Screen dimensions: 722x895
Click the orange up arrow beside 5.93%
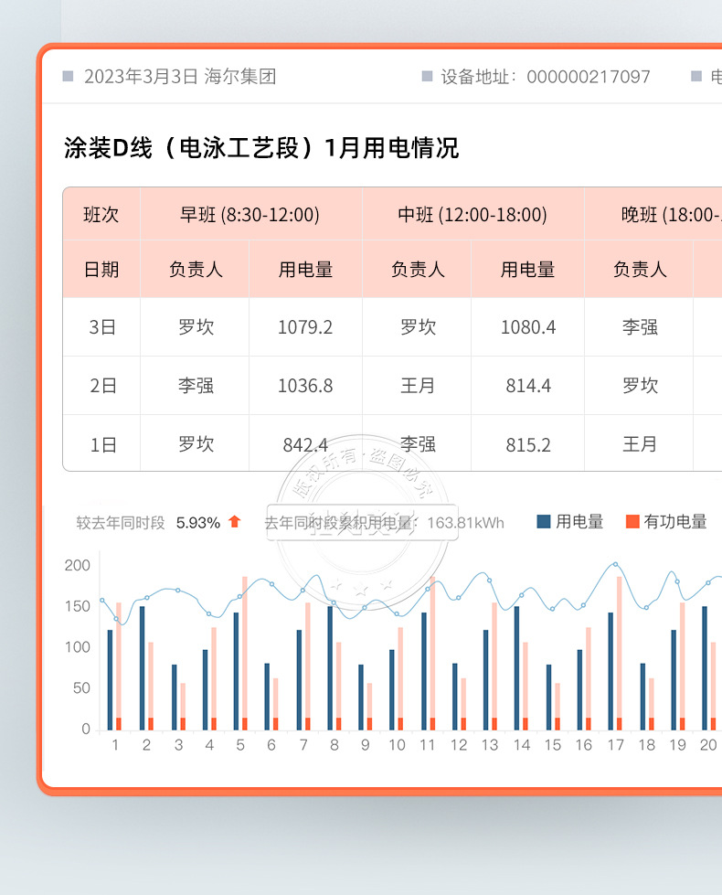pyautogui.click(x=235, y=521)
